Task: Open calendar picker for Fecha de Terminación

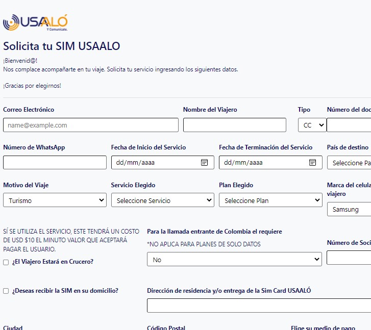Action: pos(312,163)
